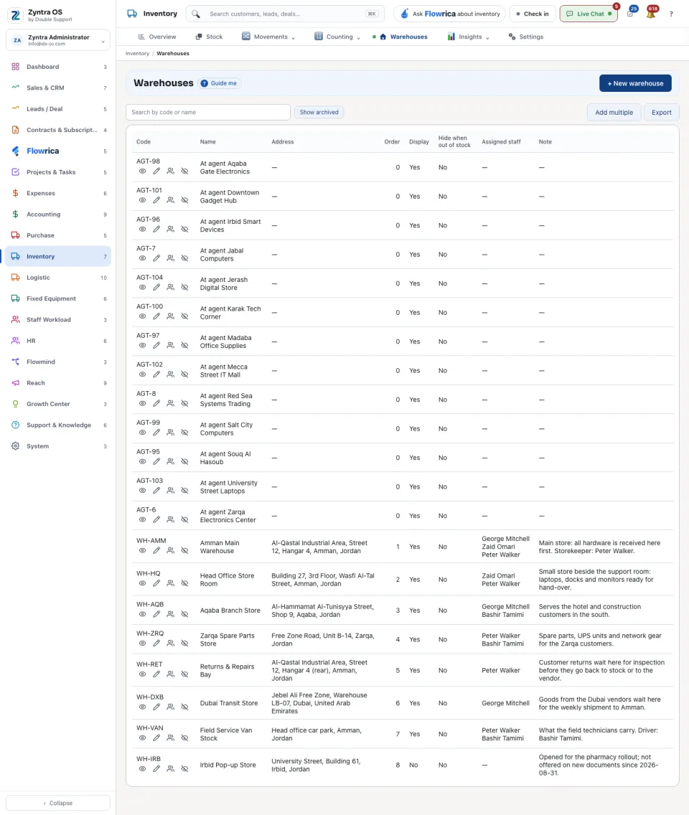Open Staff Workload module
Screen dimensions: 689x815
pyautogui.click(x=58, y=320)
